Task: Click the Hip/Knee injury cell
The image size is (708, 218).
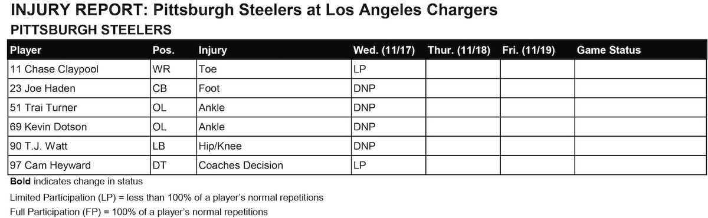Action: pos(273,146)
